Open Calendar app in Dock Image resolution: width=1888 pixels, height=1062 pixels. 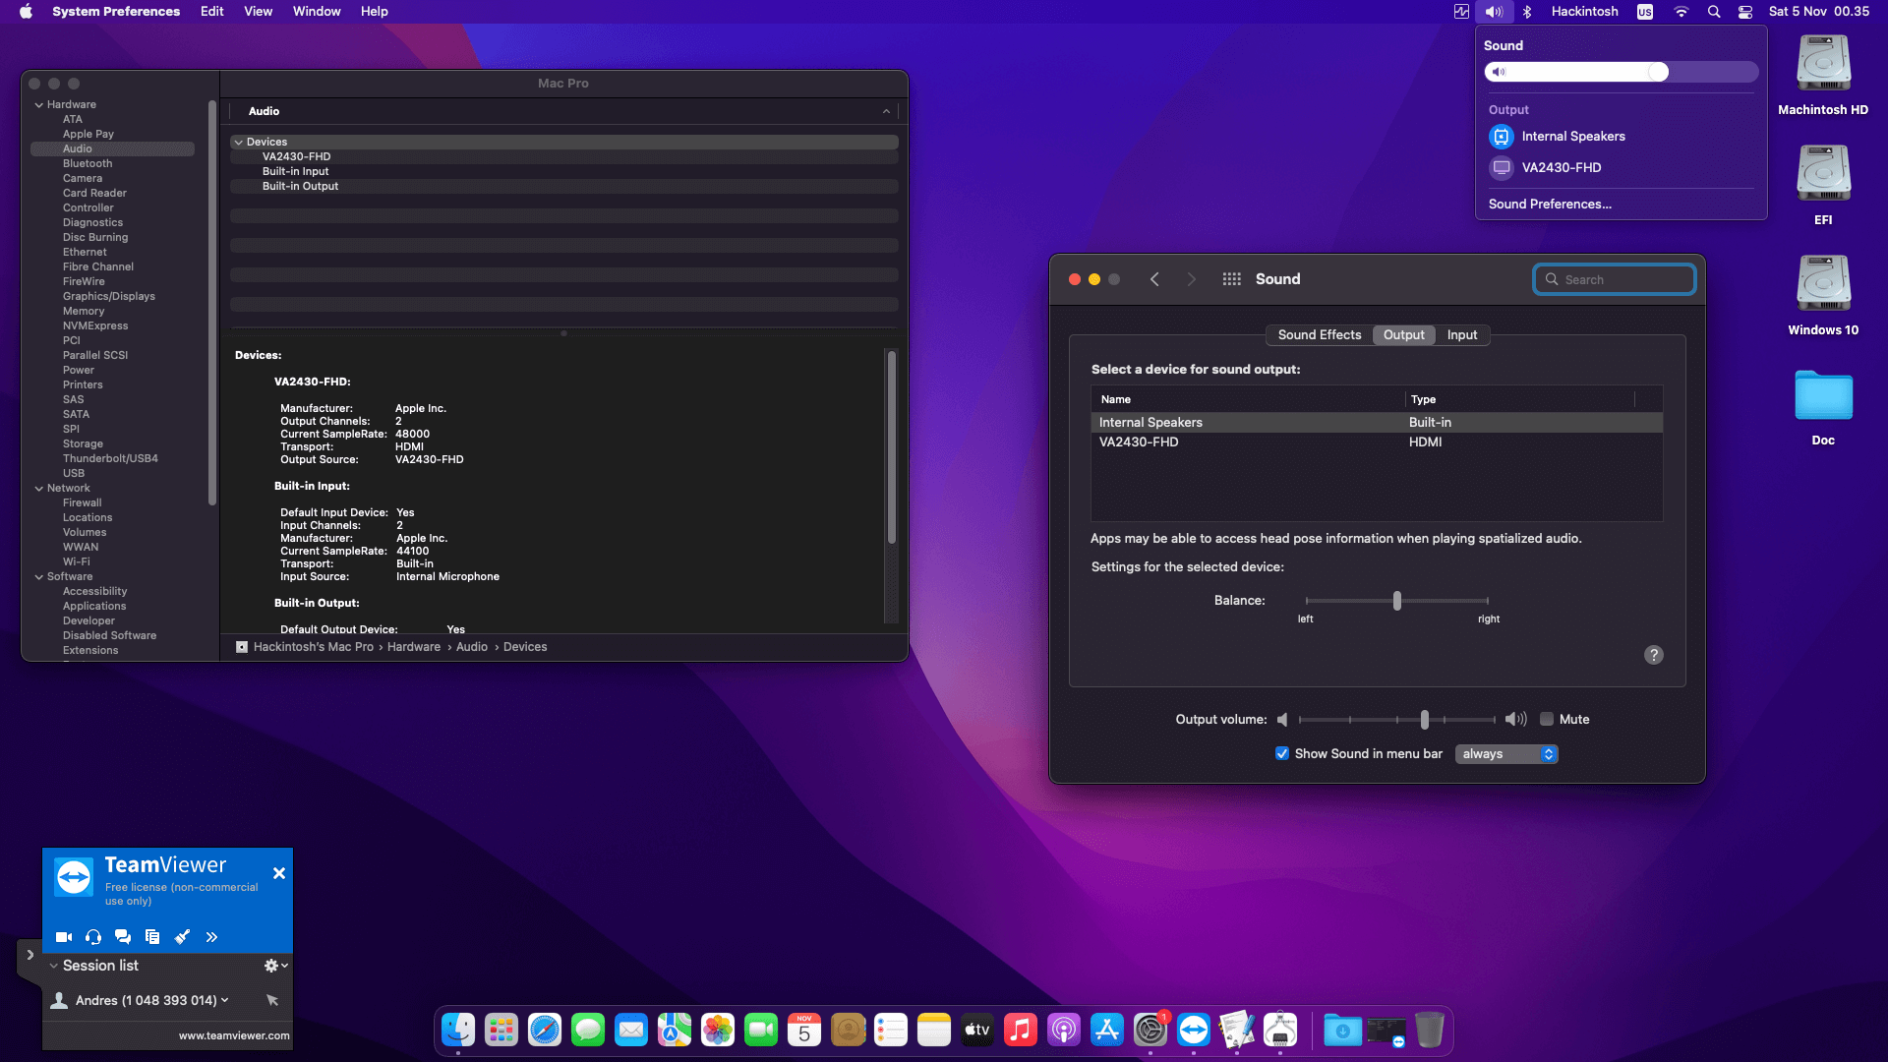[804, 1030]
